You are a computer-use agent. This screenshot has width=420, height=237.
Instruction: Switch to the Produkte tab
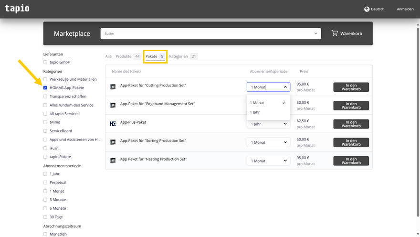tap(128, 56)
